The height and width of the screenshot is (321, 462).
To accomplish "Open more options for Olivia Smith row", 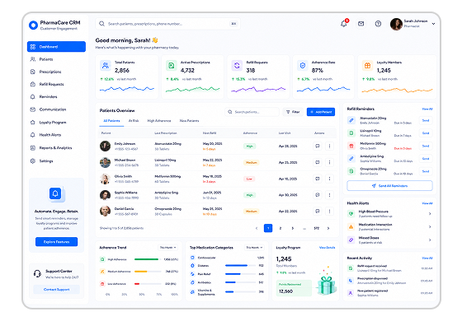I will click(x=329, y=179).
